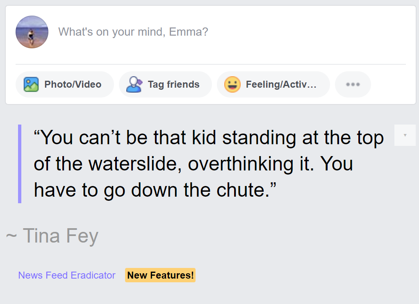Click Emma's profile picture avatar
The image size is (419, 304).
click(32, 32)
